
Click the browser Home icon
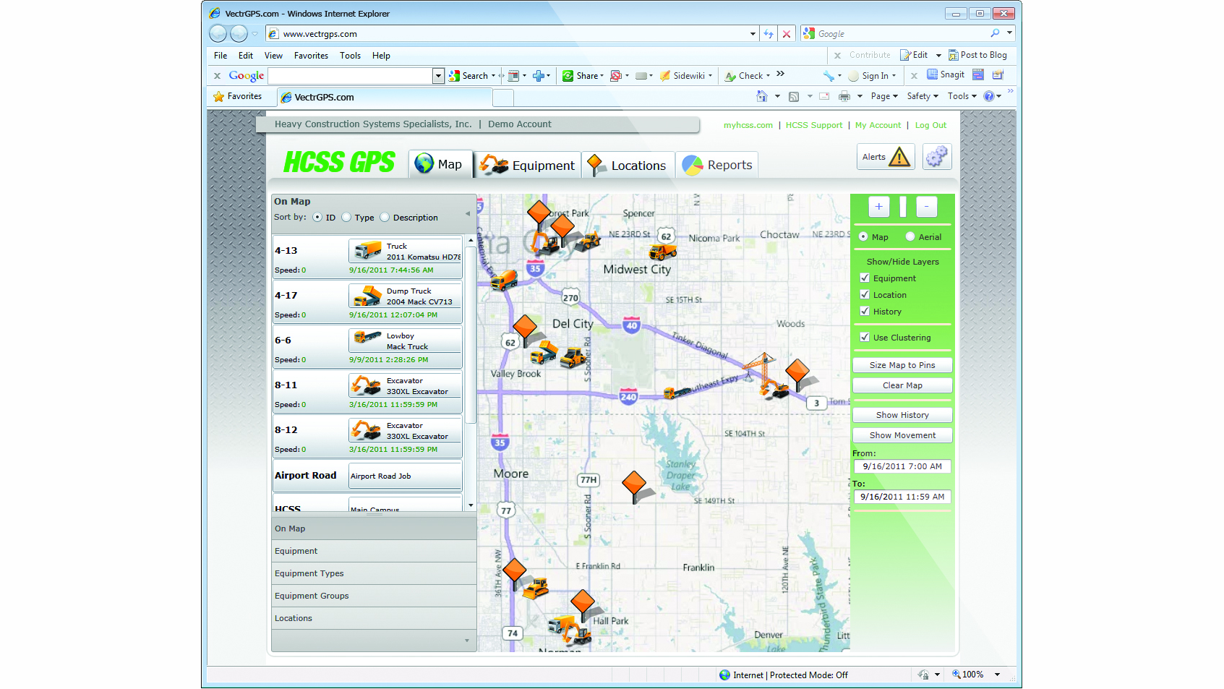click(x=761, y=96)
